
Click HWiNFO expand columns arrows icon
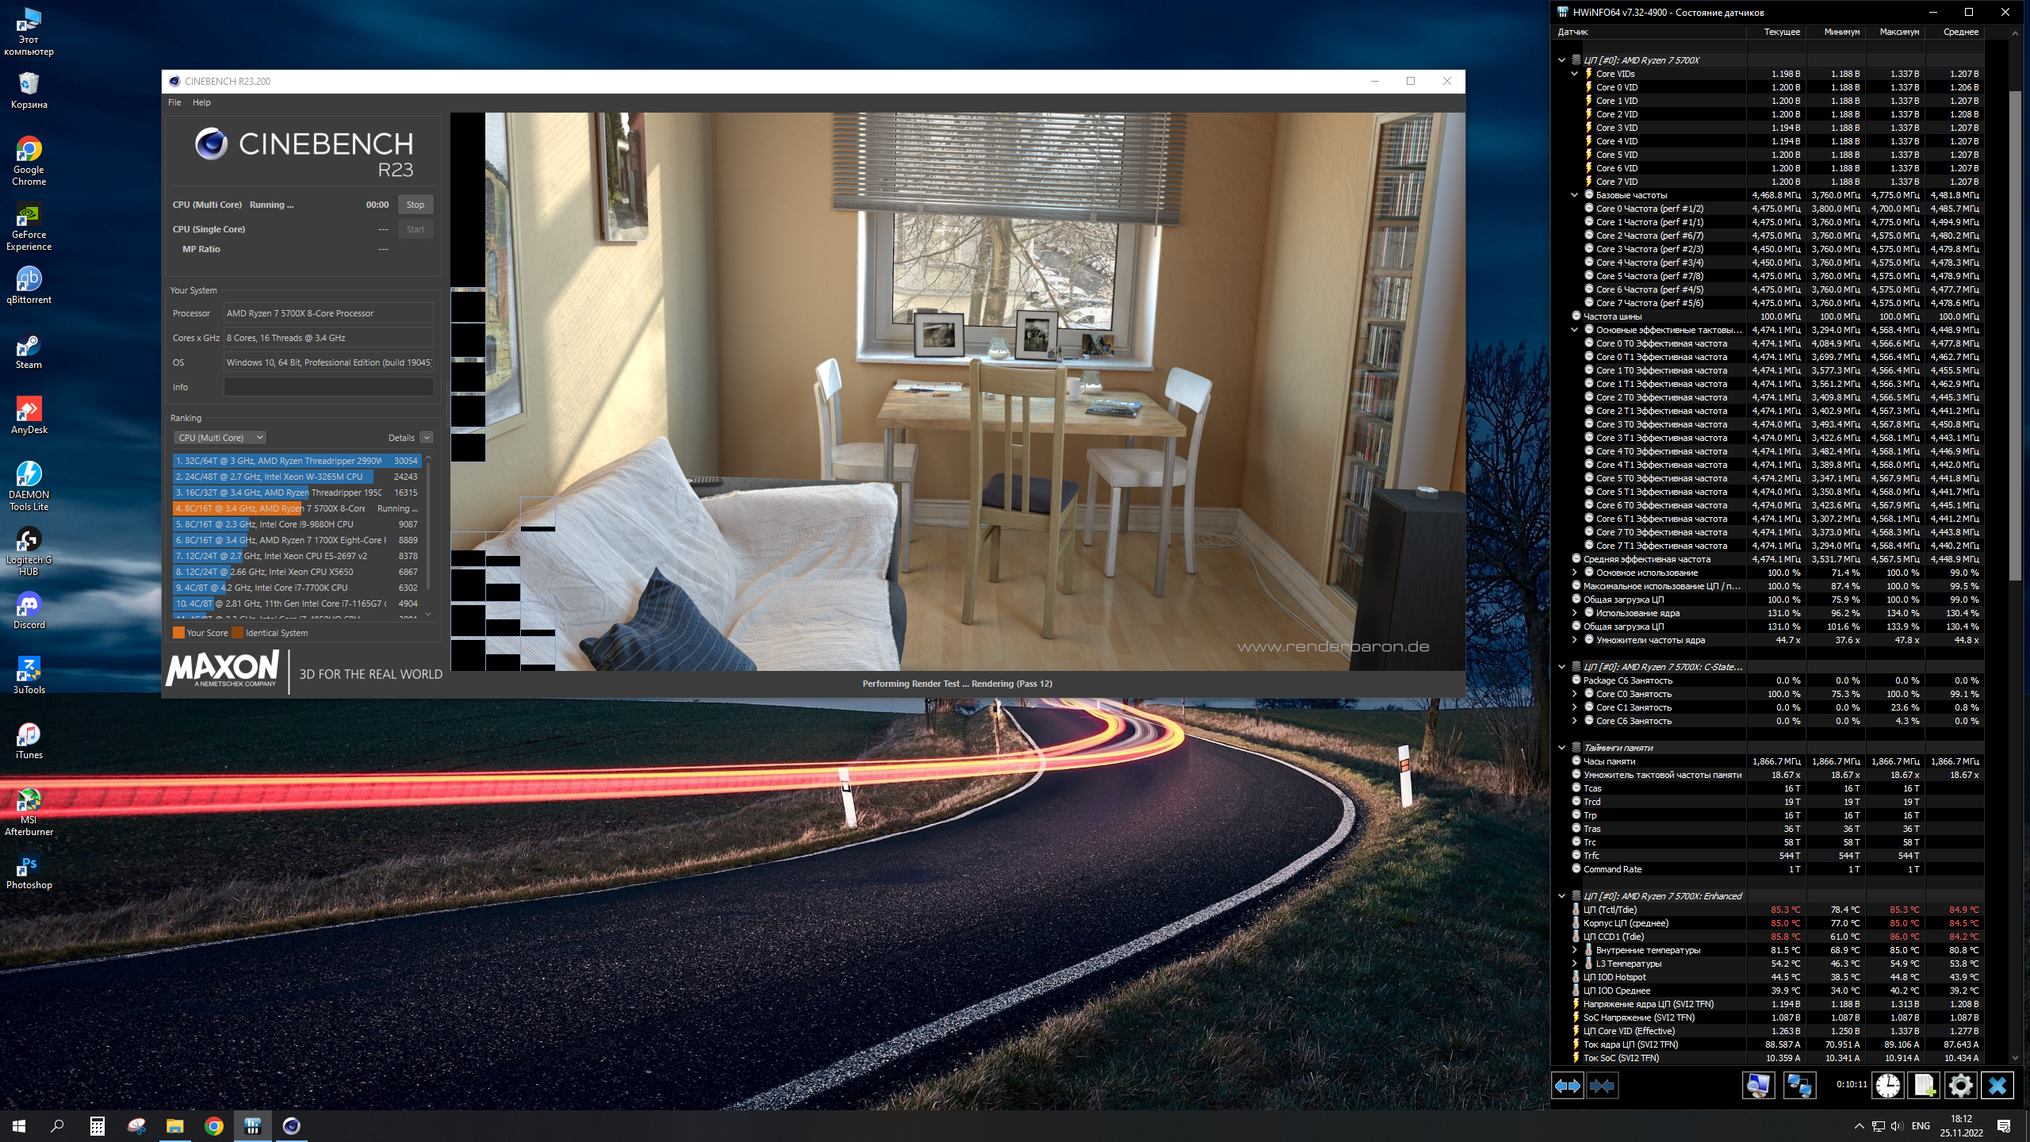[1567, 1086]
